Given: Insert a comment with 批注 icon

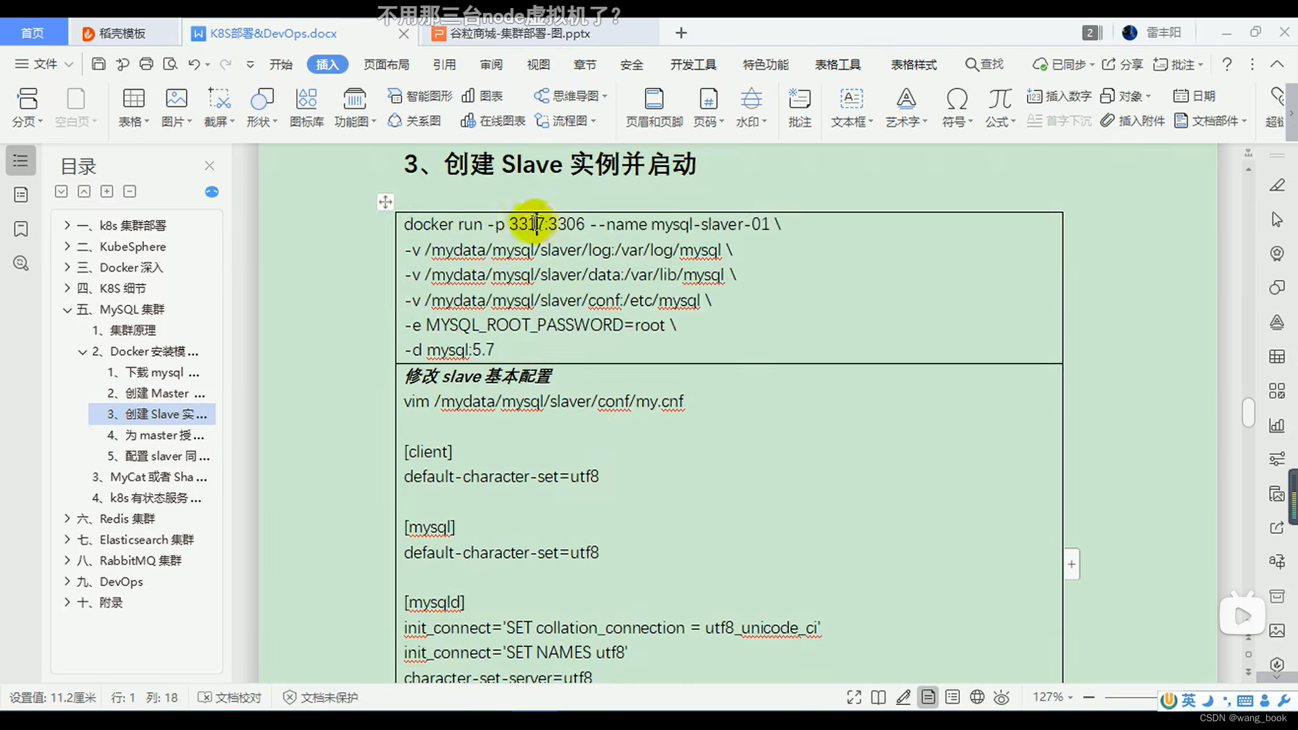Looking at the screenshot, I should 799,107.
